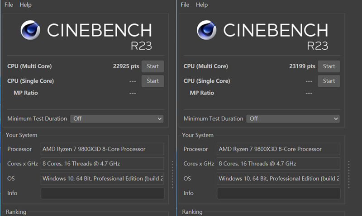Grab the dotted panel divider in 23199 pts window

click(x=348, y=174)
